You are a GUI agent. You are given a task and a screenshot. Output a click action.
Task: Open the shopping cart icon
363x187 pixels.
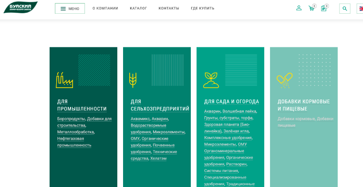pos(311,8)
